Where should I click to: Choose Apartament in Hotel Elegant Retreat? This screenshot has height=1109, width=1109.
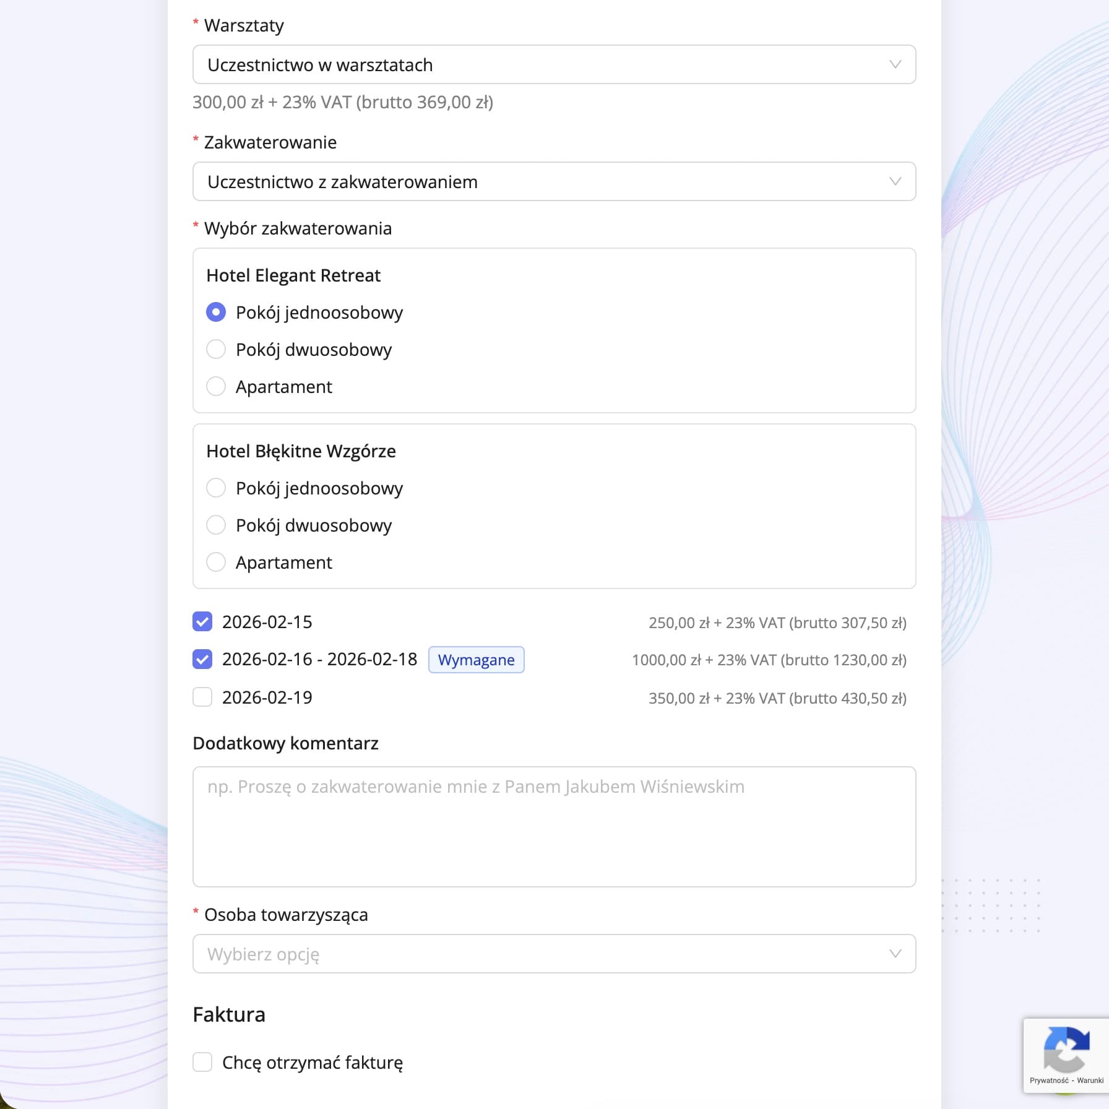[x=215, y=386]
